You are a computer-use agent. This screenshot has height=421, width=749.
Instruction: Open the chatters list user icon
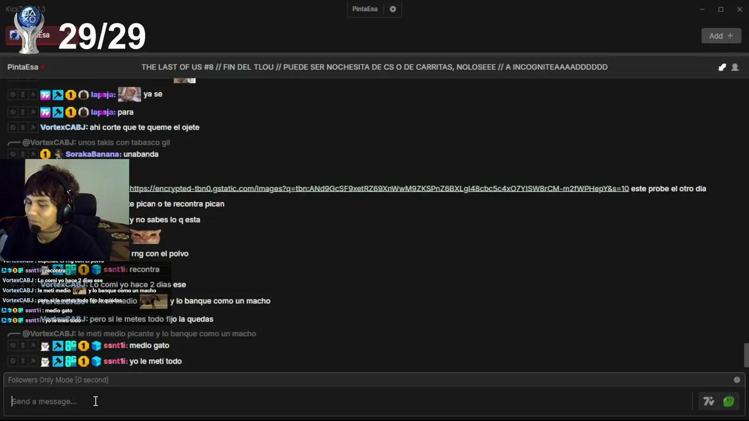pyautogui.click(x=735, y=67)
